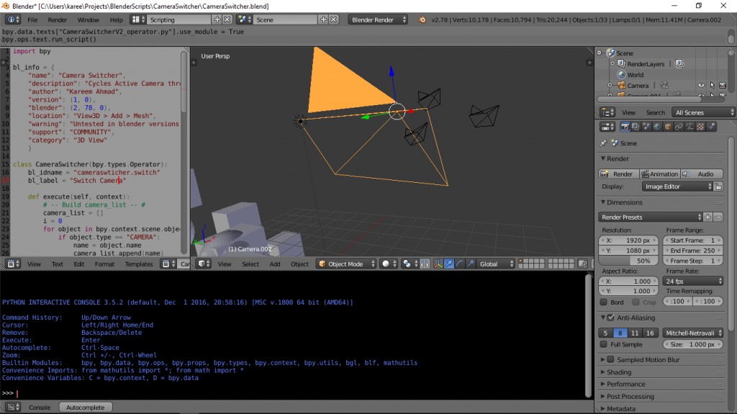This screenshot has width=737, height=414.
Task: Select the rotate manipulator icon
Action: (460, 264)
